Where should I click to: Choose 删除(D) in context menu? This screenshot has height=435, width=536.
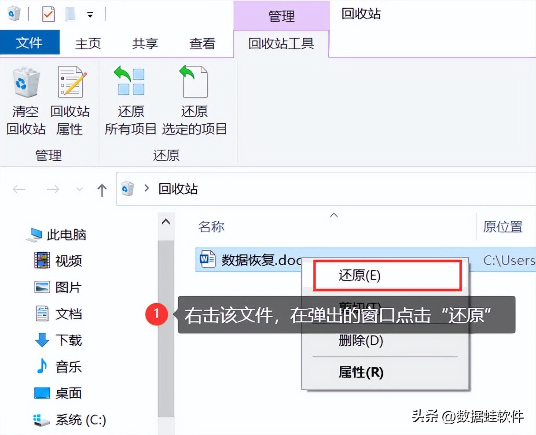tap(361, 340)
